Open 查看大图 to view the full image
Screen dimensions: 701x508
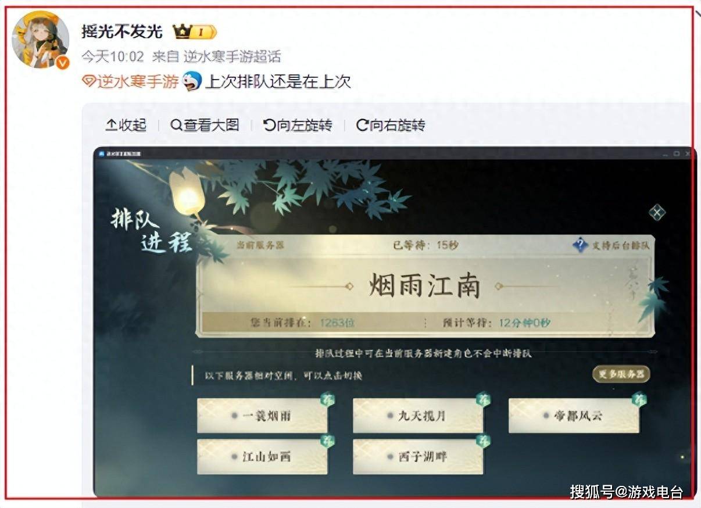pos(205,125)
